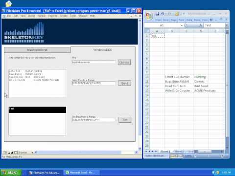Switch to the Mac/AppleScript tab
The image size is (235, 176).
37,50
